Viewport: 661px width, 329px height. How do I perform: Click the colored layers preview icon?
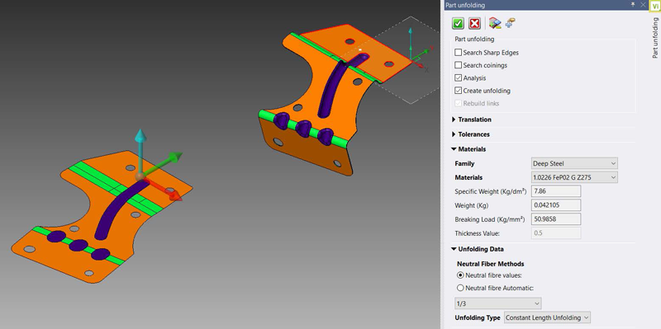[495, 23]
